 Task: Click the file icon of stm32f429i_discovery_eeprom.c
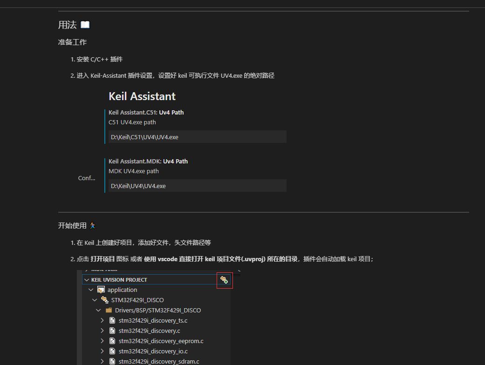(112, 341)
